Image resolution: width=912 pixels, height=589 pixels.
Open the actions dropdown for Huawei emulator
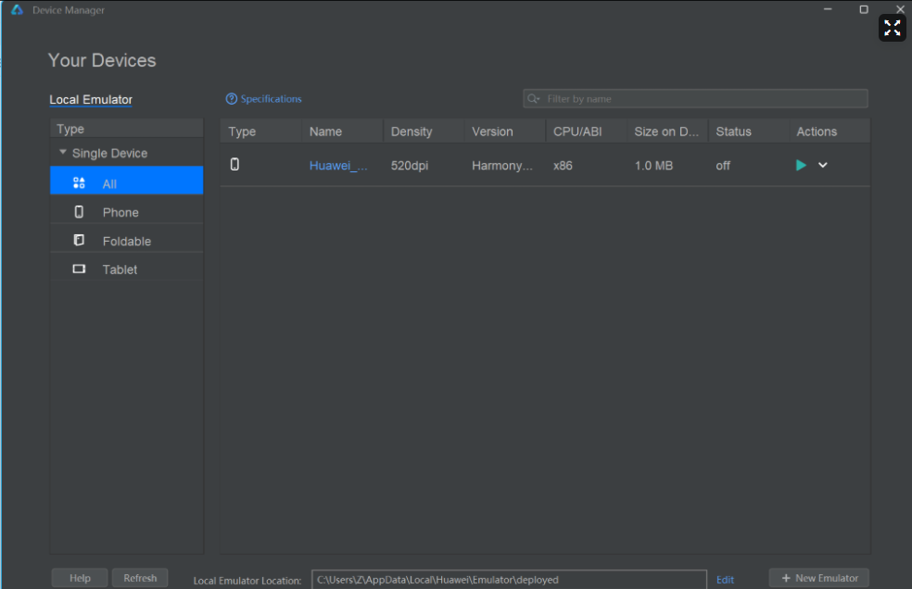(x=822, y=165)
